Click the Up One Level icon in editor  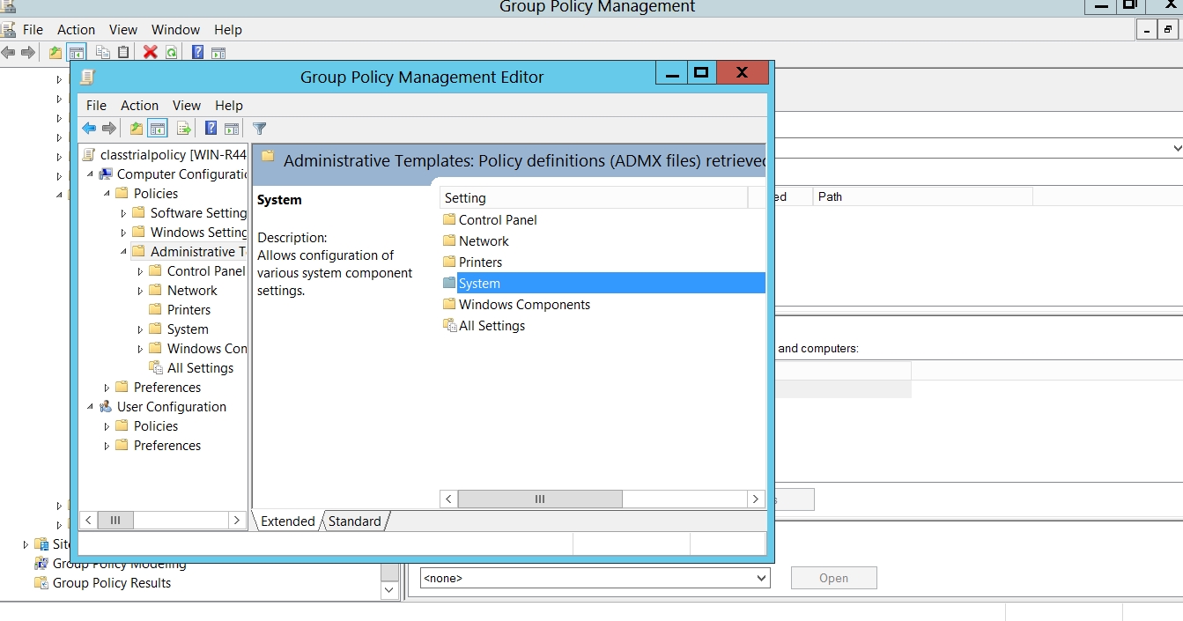[x=136, y=129]
